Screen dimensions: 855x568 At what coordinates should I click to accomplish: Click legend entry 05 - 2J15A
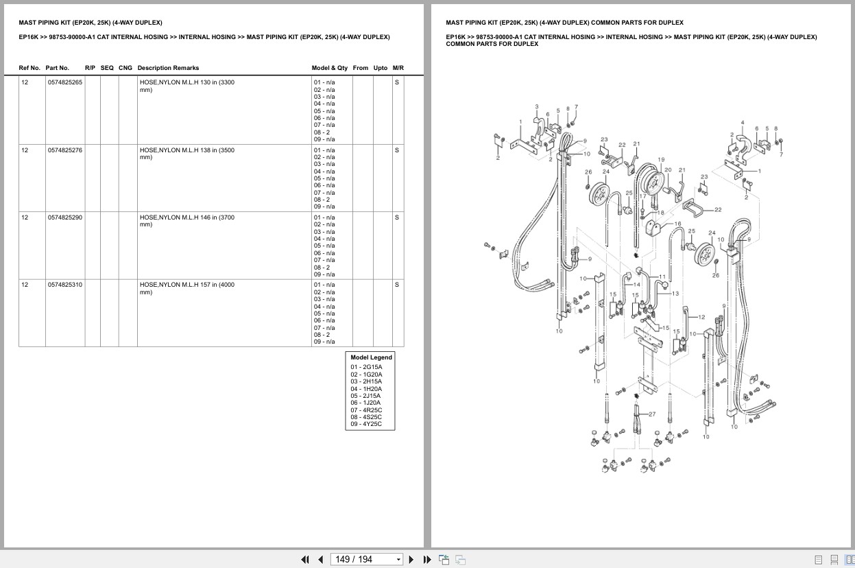click(367, 396)
